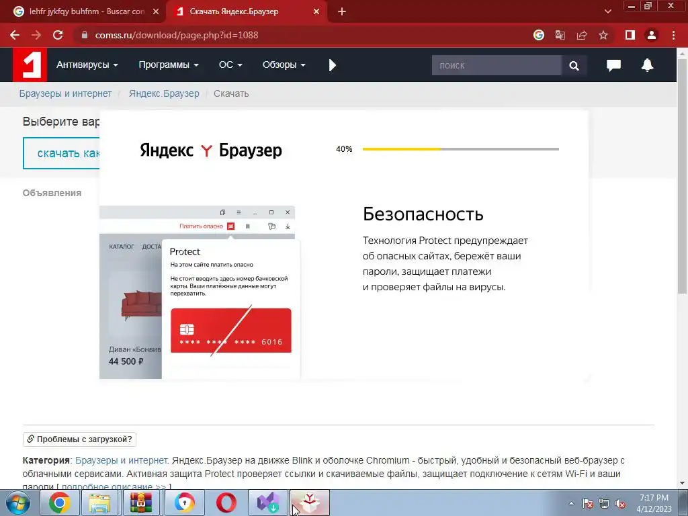Open Chrome from the taskbar
The image size is (688, 516).
tap(59, 503)
